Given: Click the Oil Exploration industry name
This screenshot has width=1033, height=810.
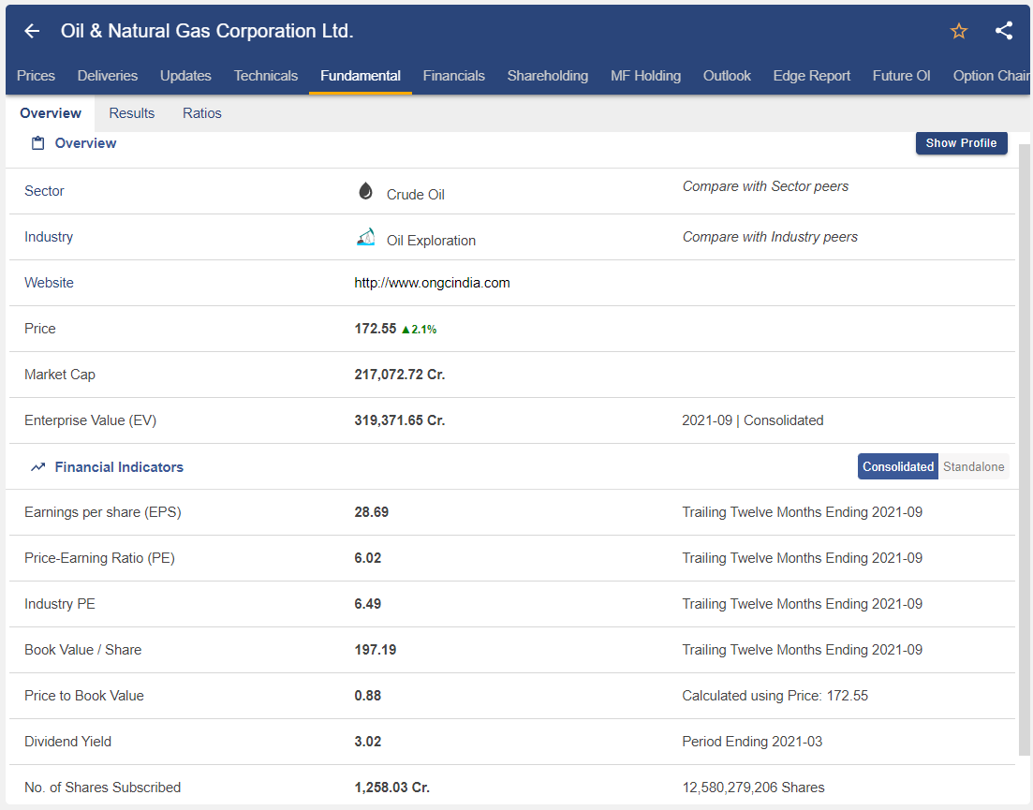Looking at the screenshot, I should coord(431,241).
